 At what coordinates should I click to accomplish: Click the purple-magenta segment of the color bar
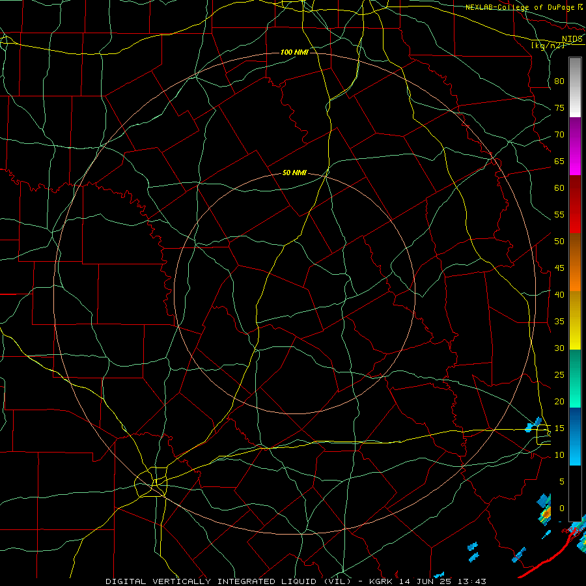575,146
